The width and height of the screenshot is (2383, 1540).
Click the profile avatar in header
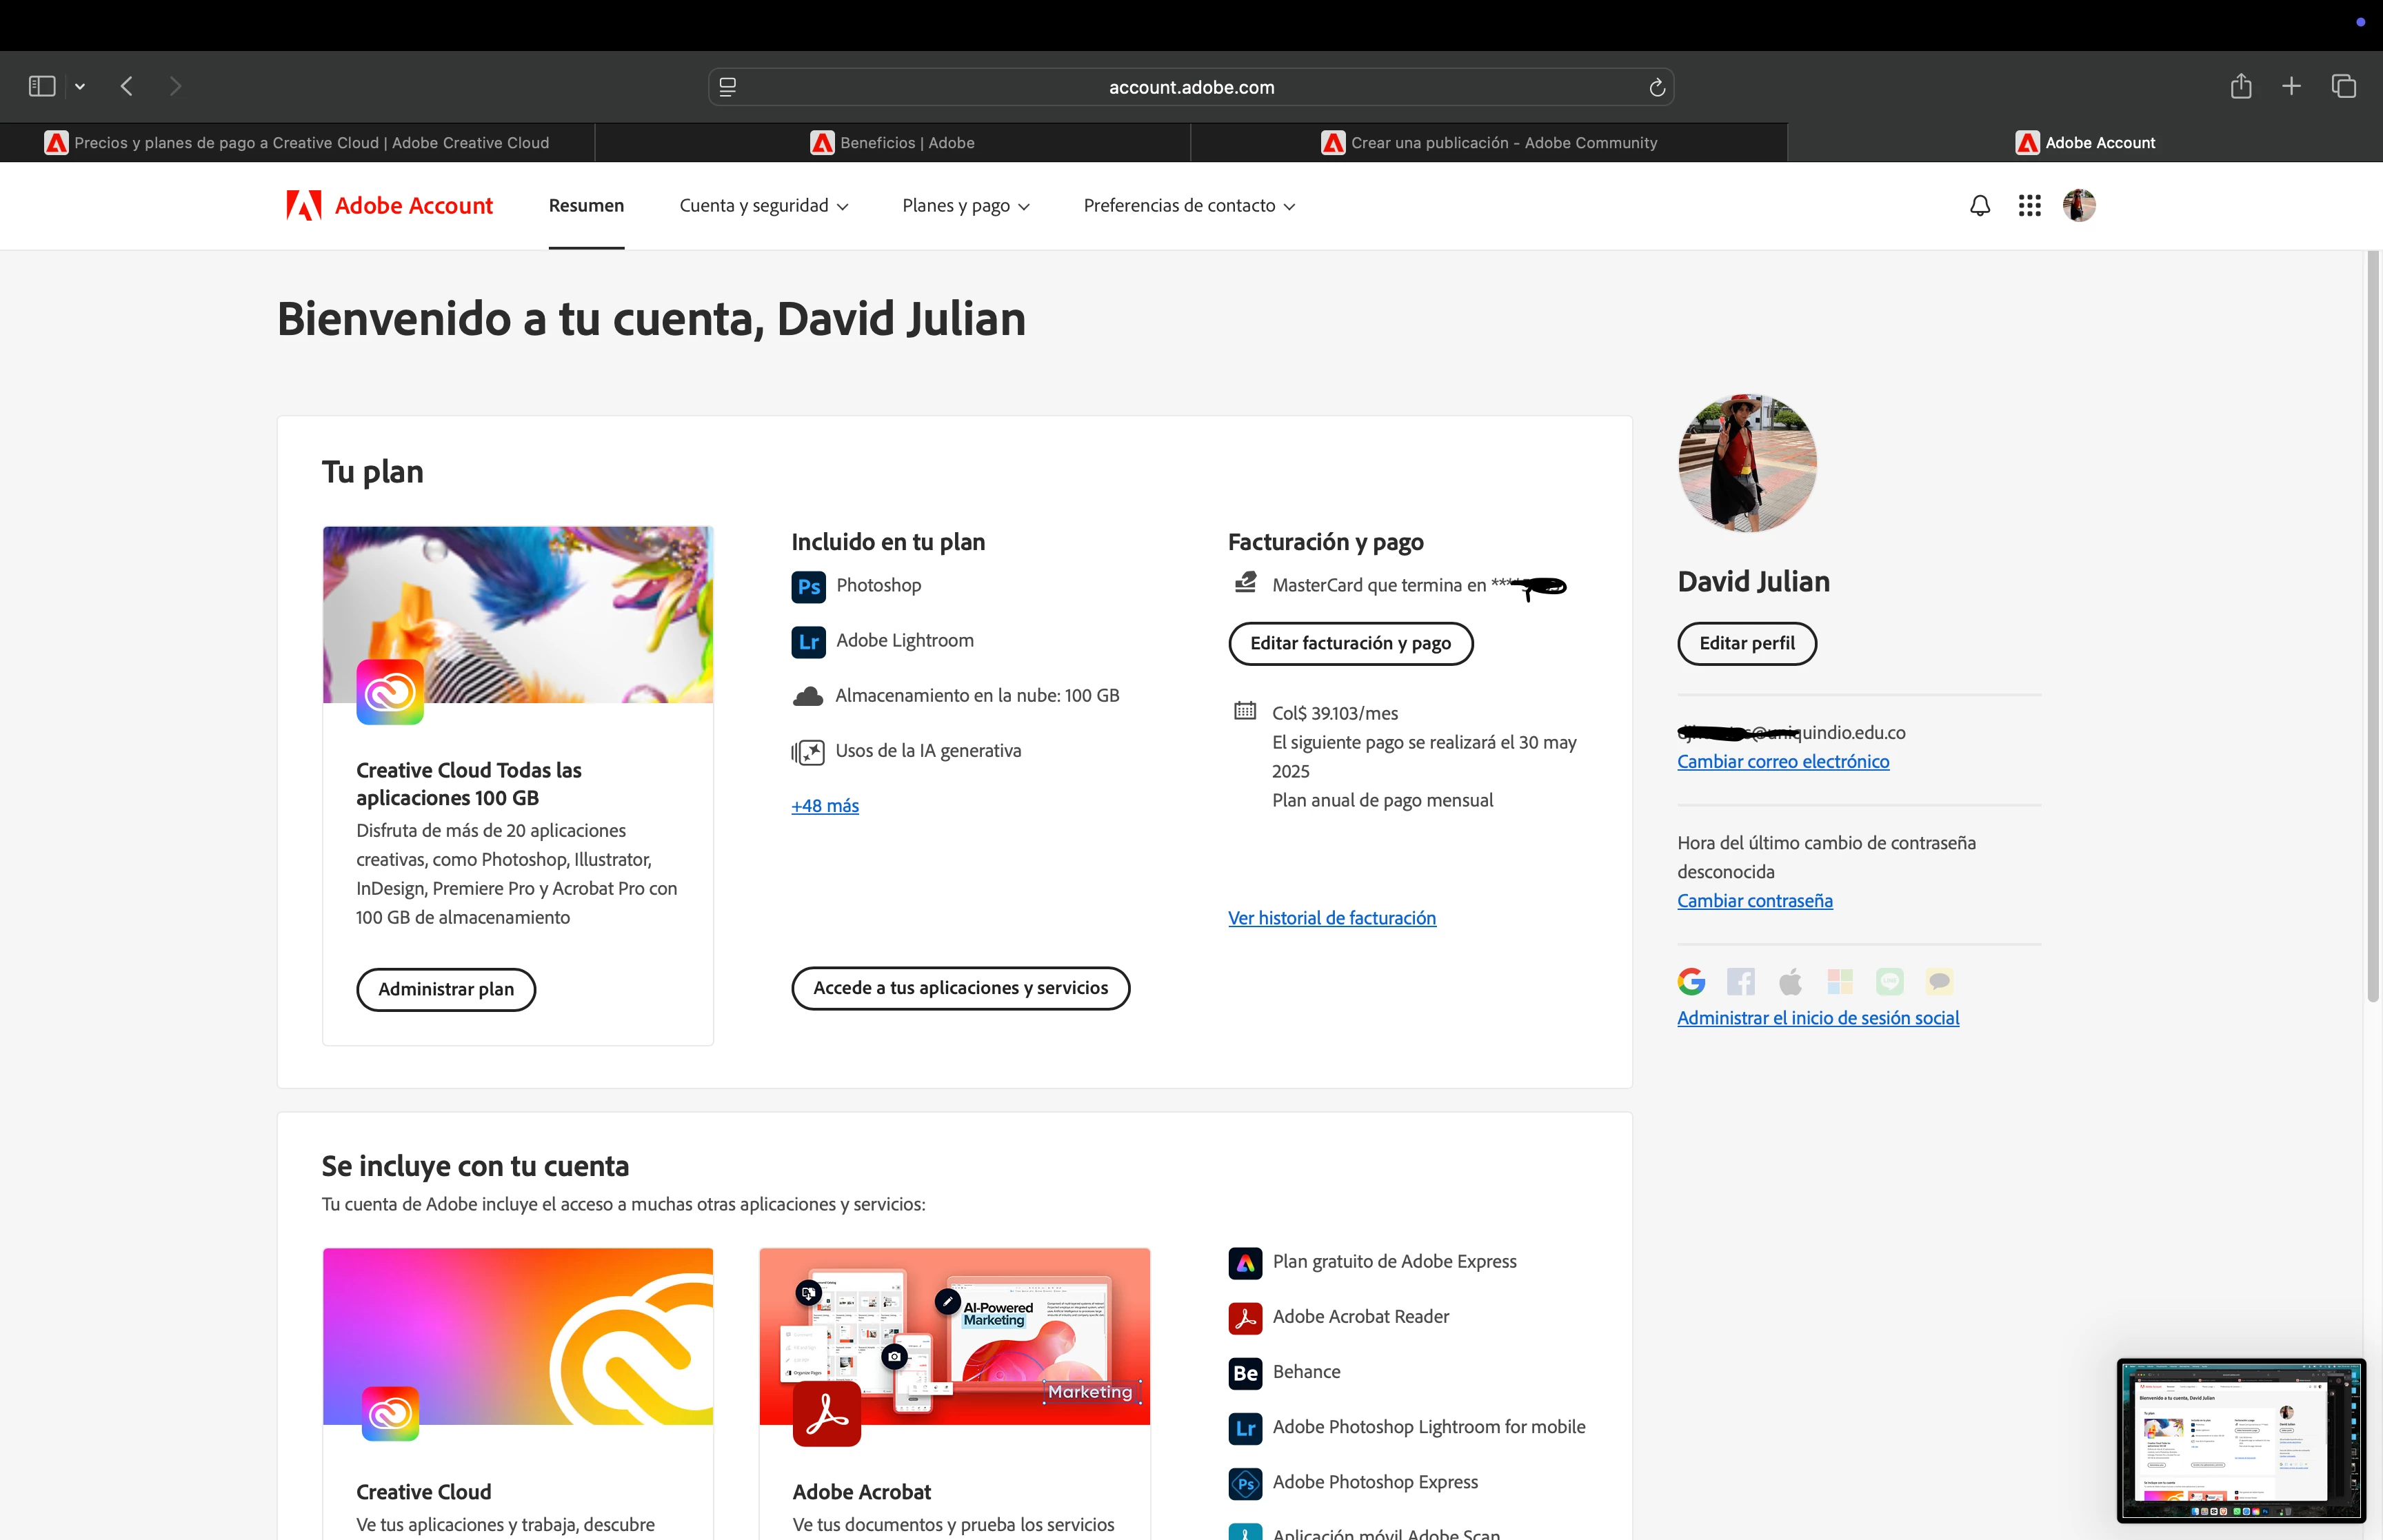pos(2078,206)
